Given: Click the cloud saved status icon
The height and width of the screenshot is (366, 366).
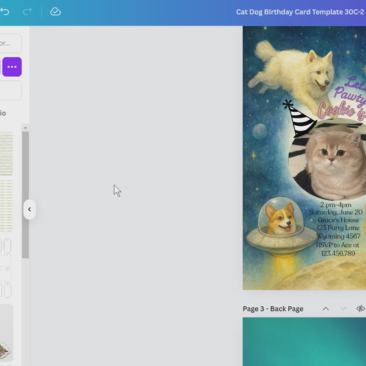Looking at the screenshot, I should pos(55,11).
